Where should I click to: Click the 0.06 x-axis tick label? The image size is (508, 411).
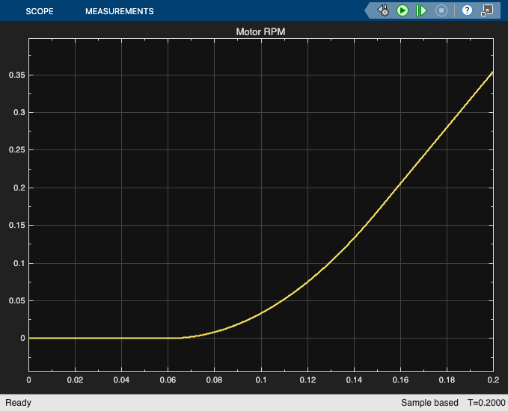(168, 380)
